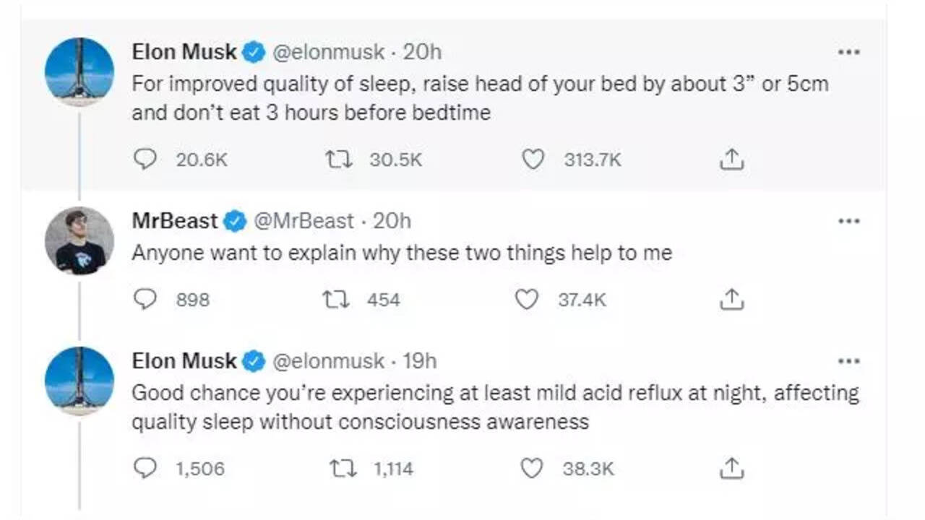Share Elon Musk's acid reflux tweet
This screenshot has width=925, height=520.
click(732, 469)
